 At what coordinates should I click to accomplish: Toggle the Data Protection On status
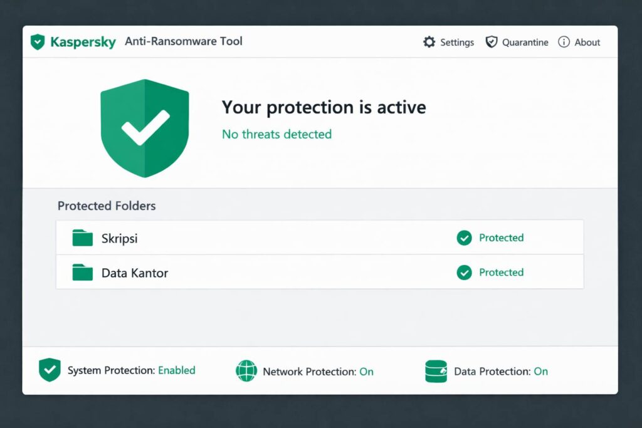tap(540, 372)
